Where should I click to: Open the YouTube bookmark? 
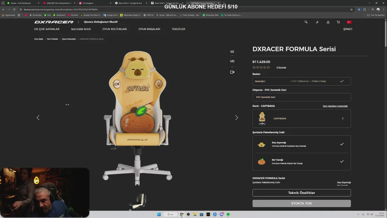tap(73, 15)
